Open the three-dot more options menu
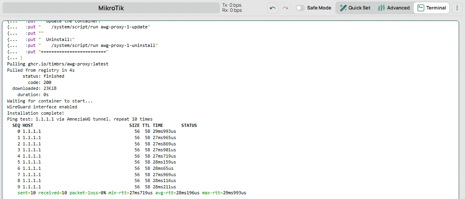This screenshot has height=199, width=465. (457, 8)
